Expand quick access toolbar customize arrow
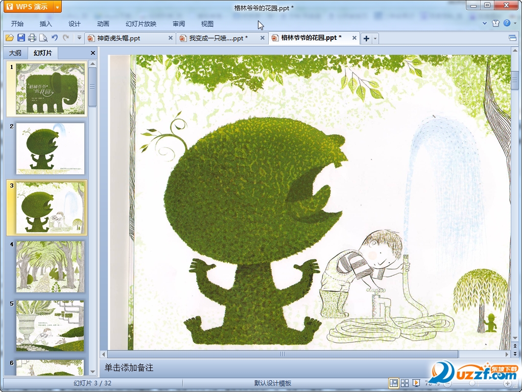Viewport: 522px width, 392px height. point(79,38)
